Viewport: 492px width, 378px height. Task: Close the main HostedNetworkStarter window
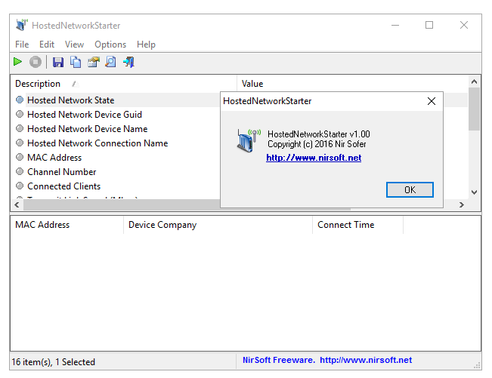pos(464,25)
